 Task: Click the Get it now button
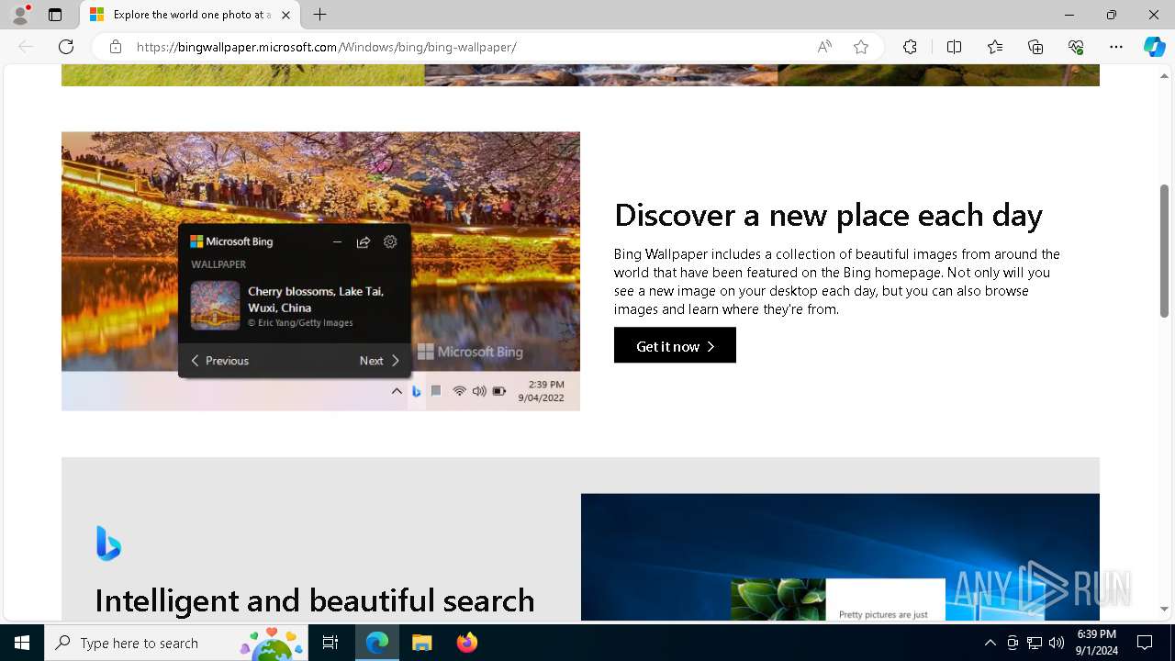(675, 345)
